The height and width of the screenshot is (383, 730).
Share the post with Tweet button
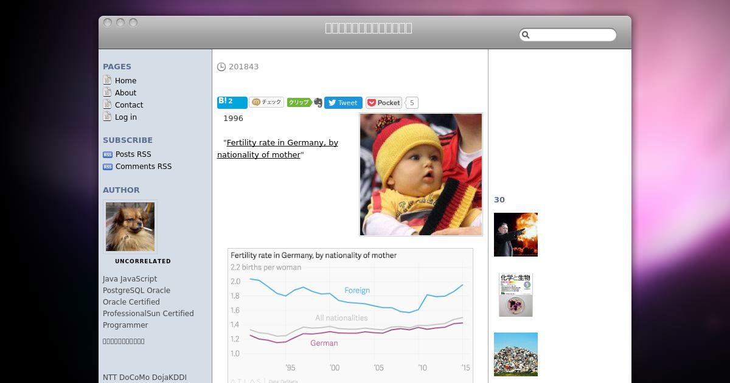tap(343, 103)
